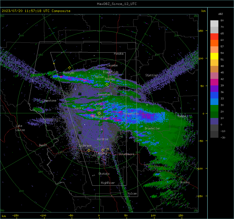
Task: Select the red 60-65 dBZ legend swatch
Action: (214, 37)
